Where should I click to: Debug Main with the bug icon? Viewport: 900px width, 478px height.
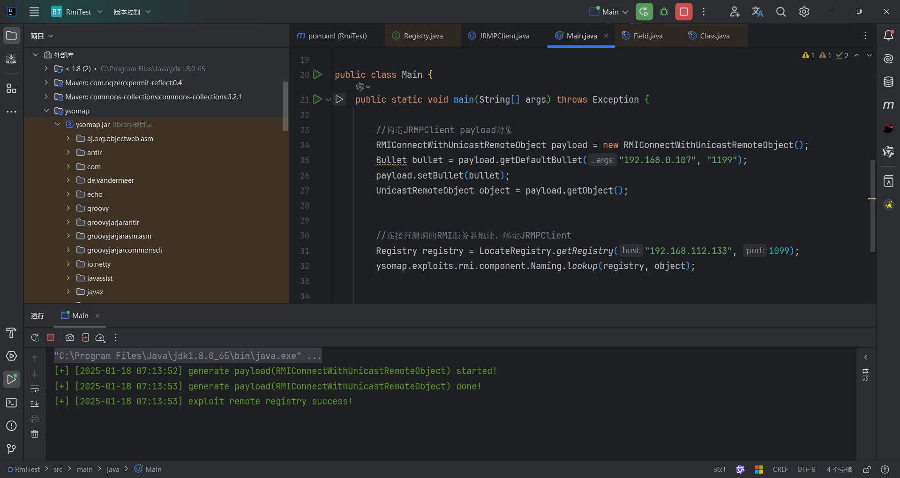tap(664, 12)
